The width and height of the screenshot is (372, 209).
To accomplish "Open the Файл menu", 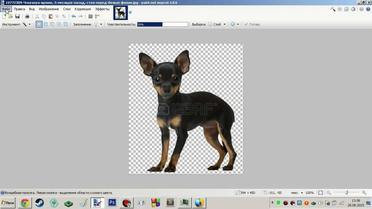I will [x=6, y=9].
